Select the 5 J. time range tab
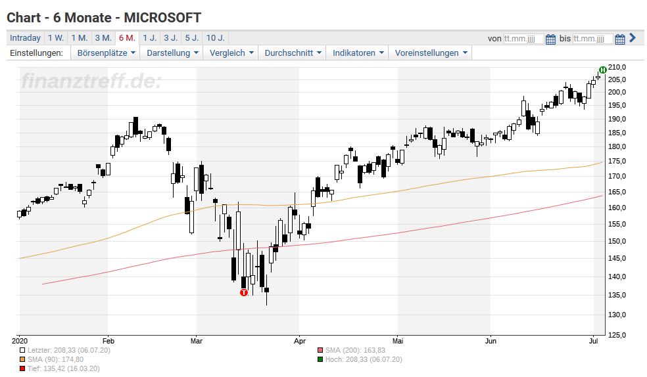Viewport: 647px width, 377px height. tap(191, 38)
